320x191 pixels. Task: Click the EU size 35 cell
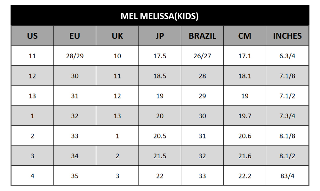[x=75, y=176]
